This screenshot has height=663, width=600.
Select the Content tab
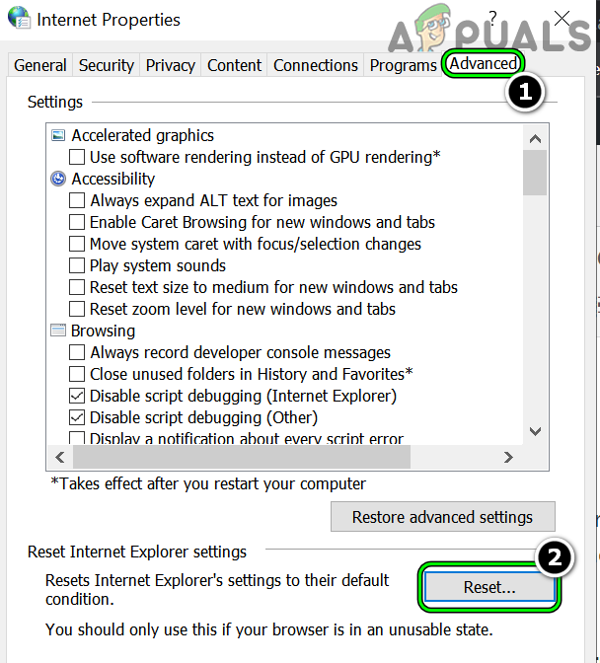click(234, 65)
